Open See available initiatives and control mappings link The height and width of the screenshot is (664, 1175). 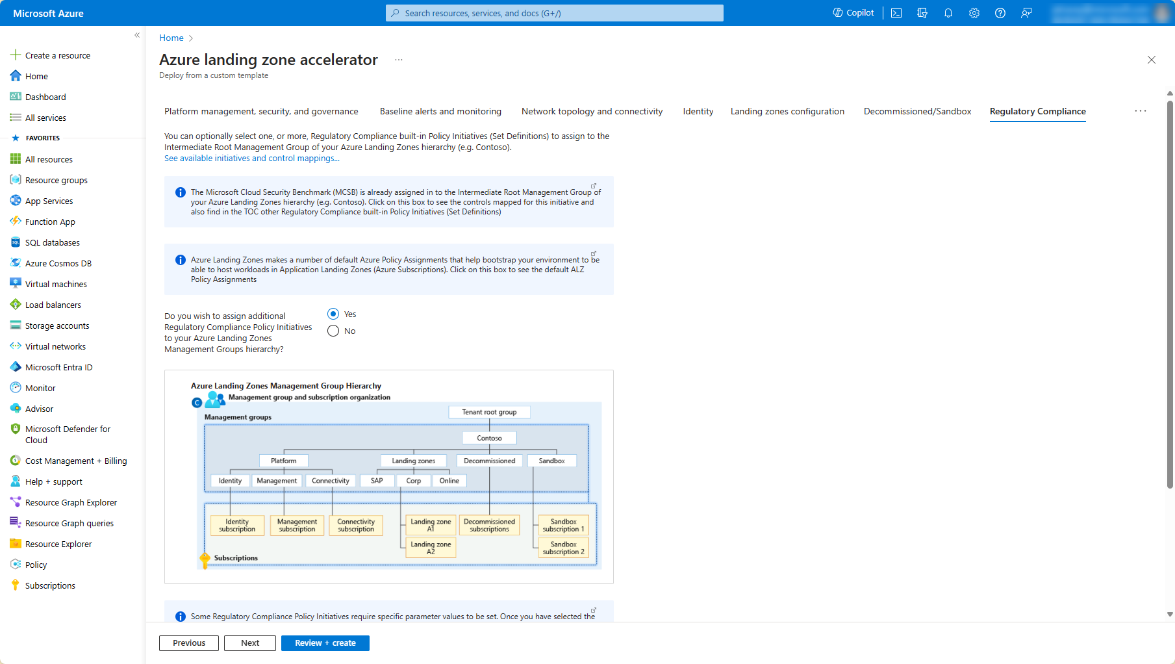(x=251, y=158)
